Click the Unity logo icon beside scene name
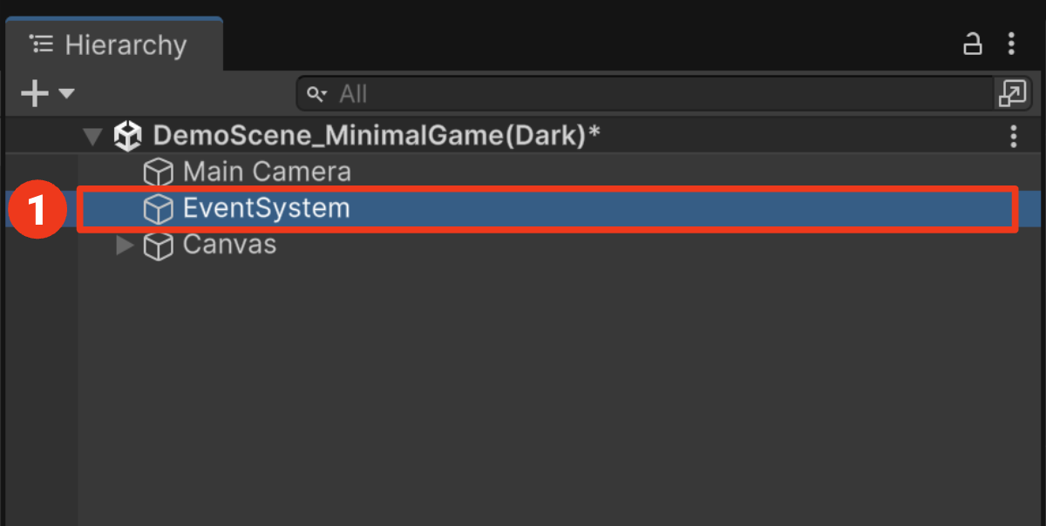The image size is (1046, 526). pos(128,136)
